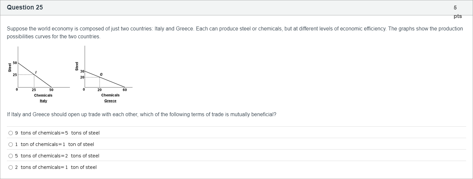
Task: Click the "5 pts" points label
Action: click(458, 12)
